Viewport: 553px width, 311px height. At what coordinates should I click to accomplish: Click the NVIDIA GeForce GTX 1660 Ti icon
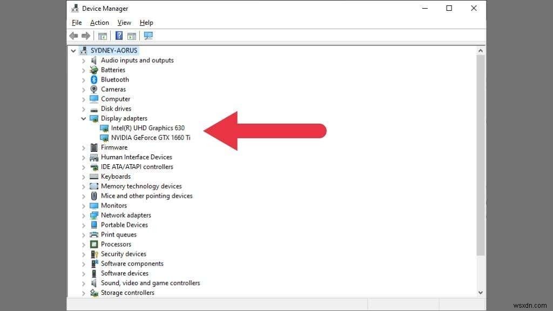104,138
